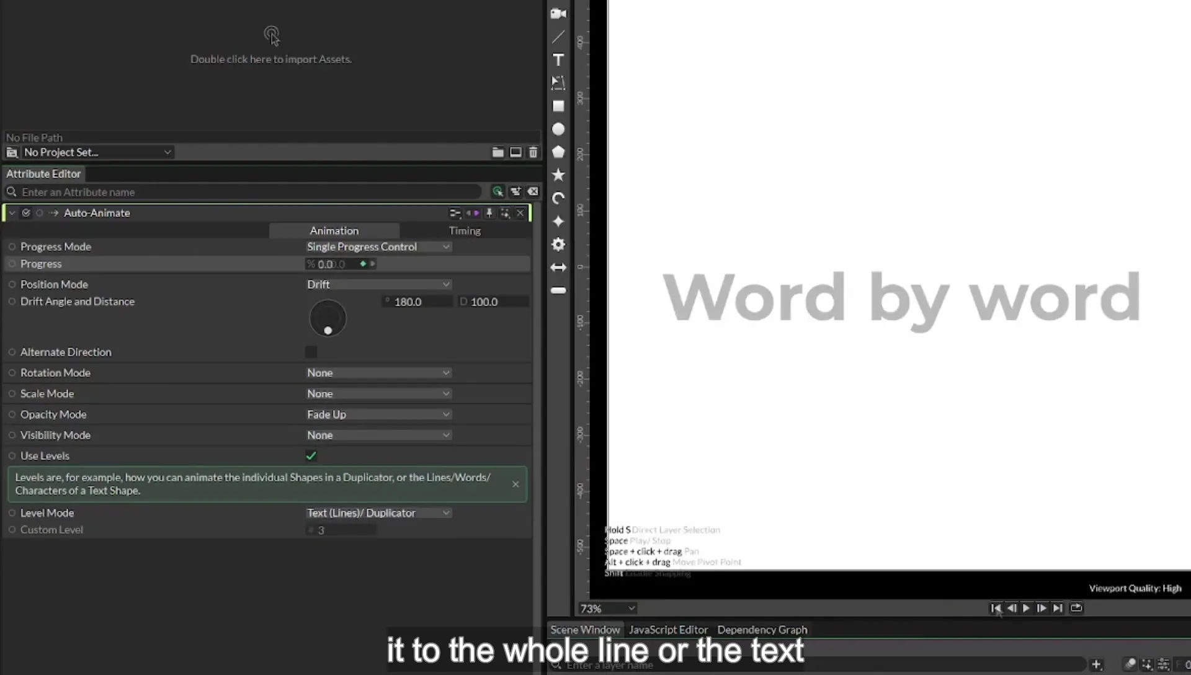Select the Polygon shape tool
The image size is (1191, 675).
tap(558, 152)
